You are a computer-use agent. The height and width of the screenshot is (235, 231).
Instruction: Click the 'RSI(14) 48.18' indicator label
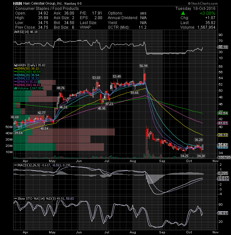click(x=27, y=32)
